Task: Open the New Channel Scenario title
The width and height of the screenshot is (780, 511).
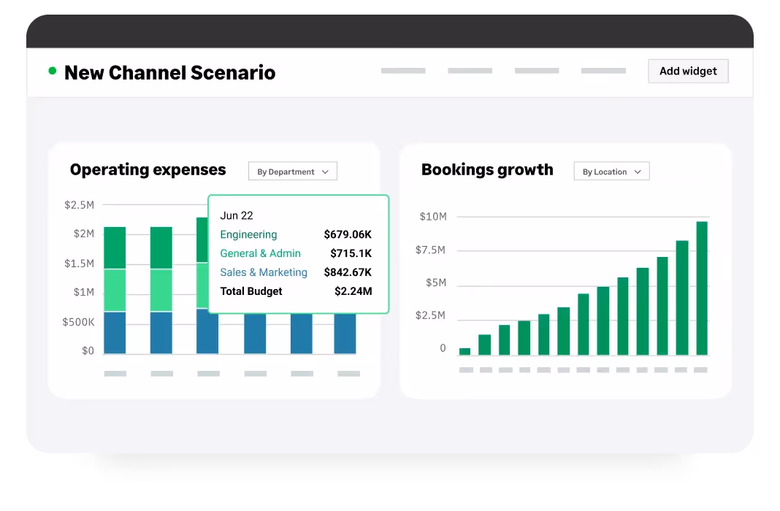Action: (169, 73)
